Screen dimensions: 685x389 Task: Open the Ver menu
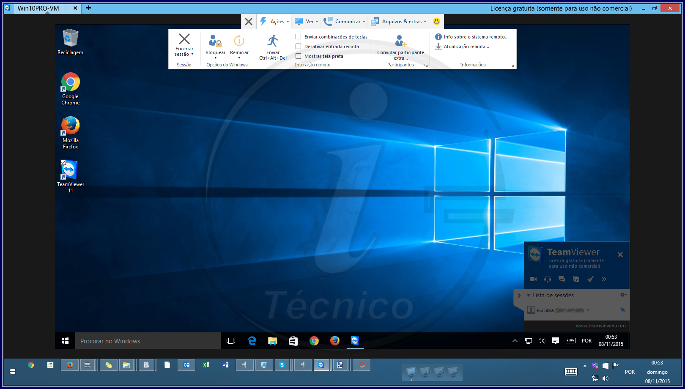click(307, 22)
